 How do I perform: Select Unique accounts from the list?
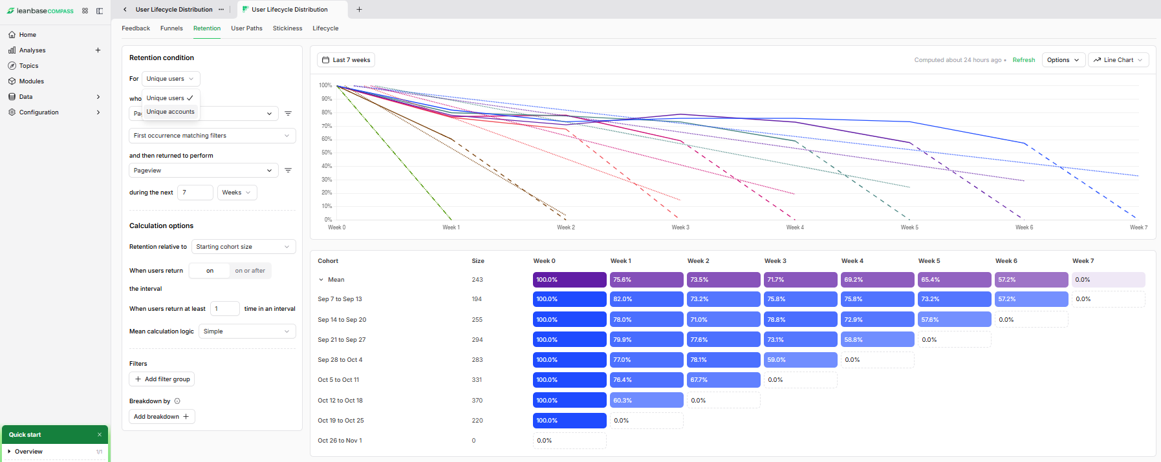[170, 112]
